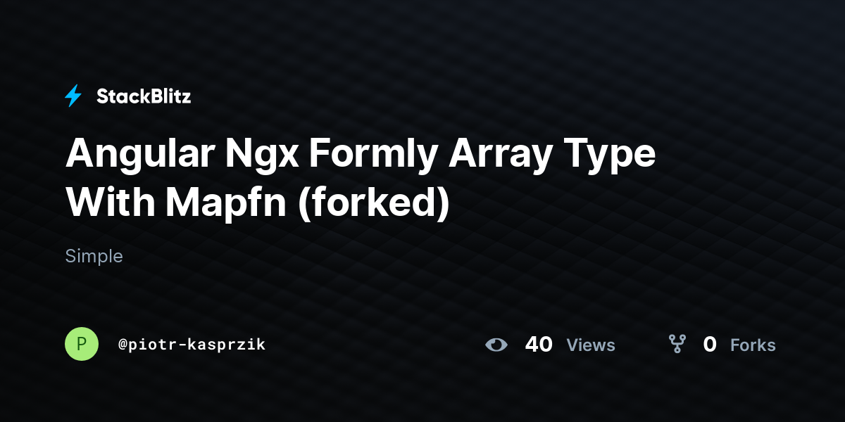Click the Forks label
The image size is (845, 422).
point(753,345)
